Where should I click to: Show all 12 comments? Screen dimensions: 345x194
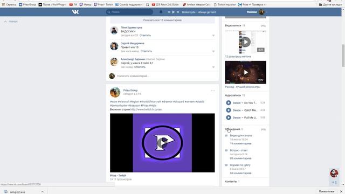pyautogui.click(x=162, y=20)
